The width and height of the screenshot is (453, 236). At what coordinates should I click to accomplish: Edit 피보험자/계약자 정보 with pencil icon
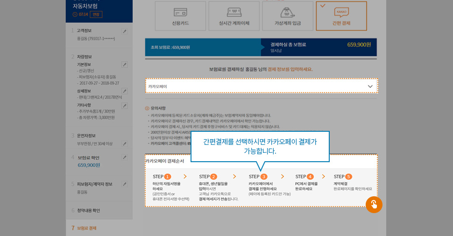coord(125,184)
